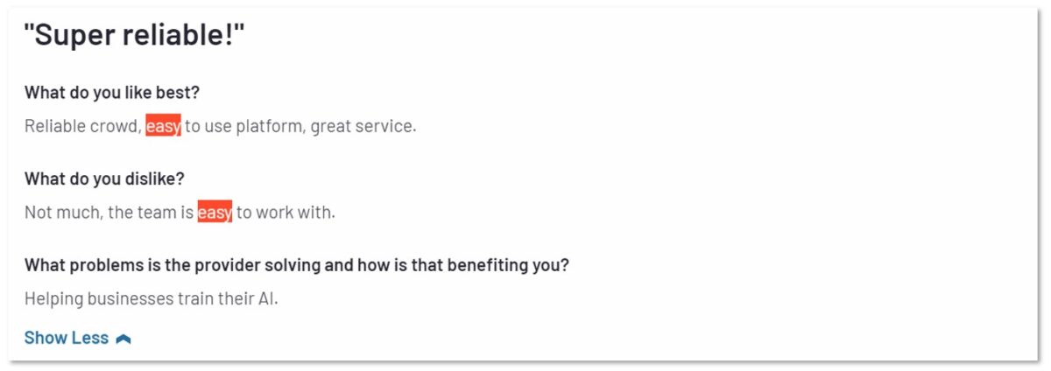Click the word "best?" in the first heading
The image size is (1051, 371).
pos(192,93)
